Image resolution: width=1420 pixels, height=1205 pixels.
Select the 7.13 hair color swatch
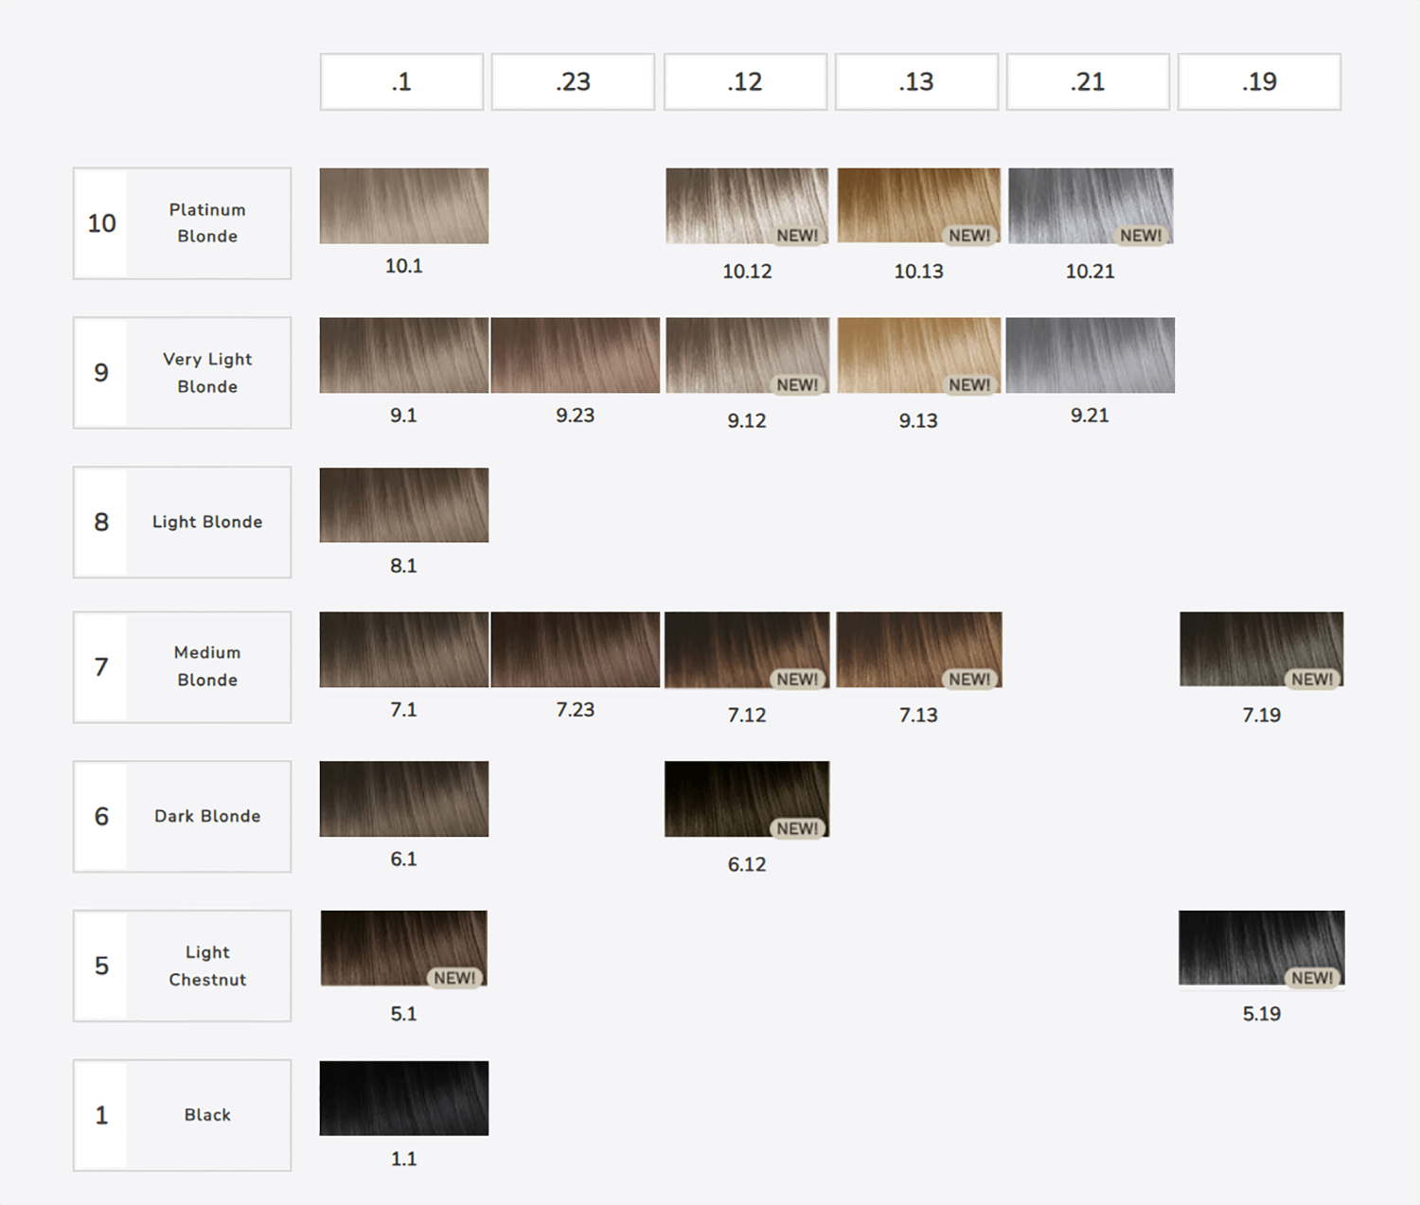(917, 649)
